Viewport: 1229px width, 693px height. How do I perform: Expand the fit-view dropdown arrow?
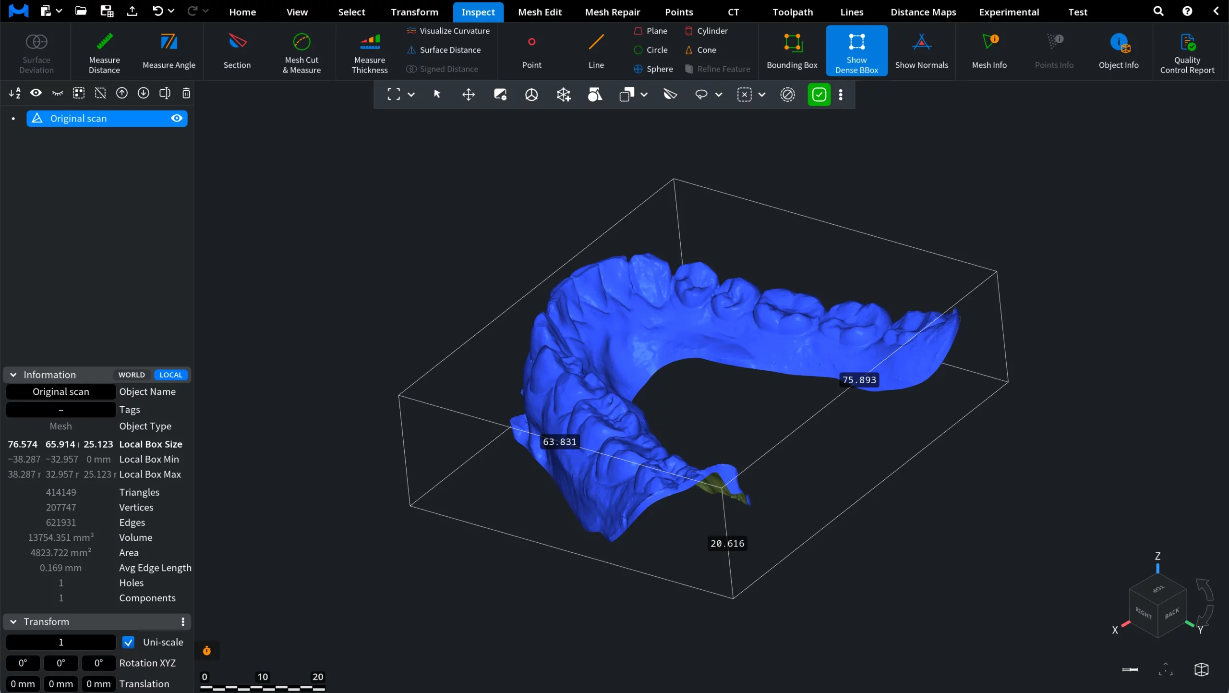coord(411,95)
